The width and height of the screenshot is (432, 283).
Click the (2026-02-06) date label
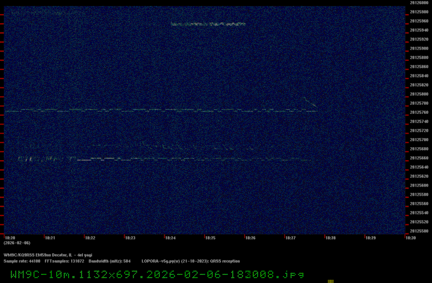(17, 243)
